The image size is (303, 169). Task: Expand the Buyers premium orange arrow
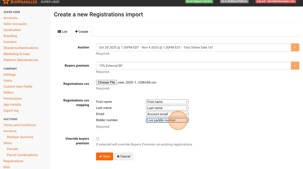(295, 66)
